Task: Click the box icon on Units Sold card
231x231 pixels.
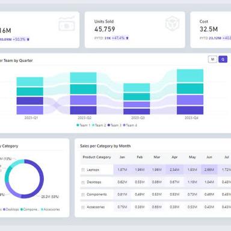Action: 172,23
